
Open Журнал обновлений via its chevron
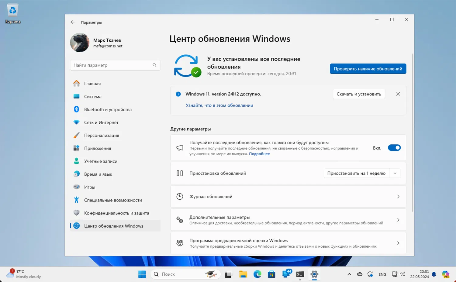(398, 197)
